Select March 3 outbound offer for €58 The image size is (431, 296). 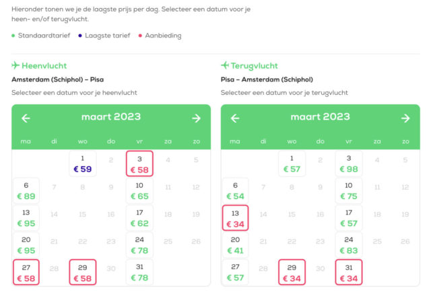tap(139, 164)
